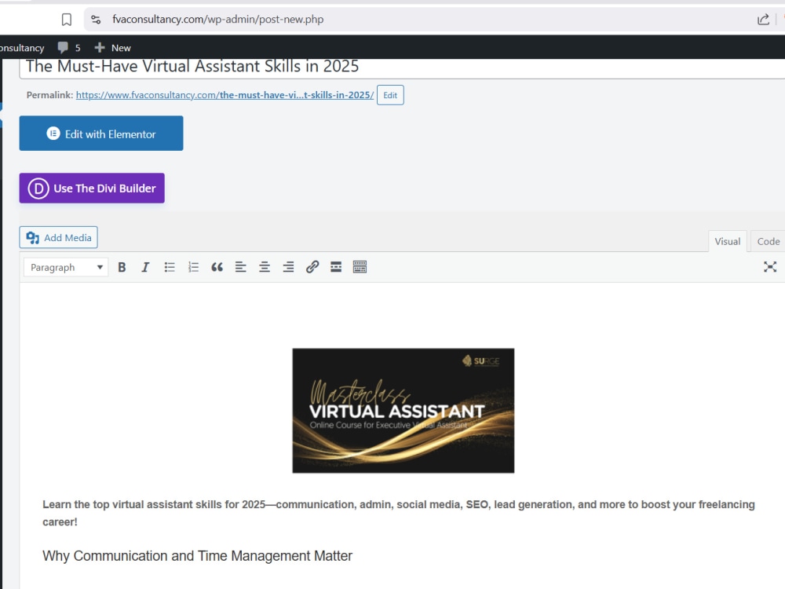Insert a bulleted list
This screenshot has height=589, width=785.
(x=170, y=267)
